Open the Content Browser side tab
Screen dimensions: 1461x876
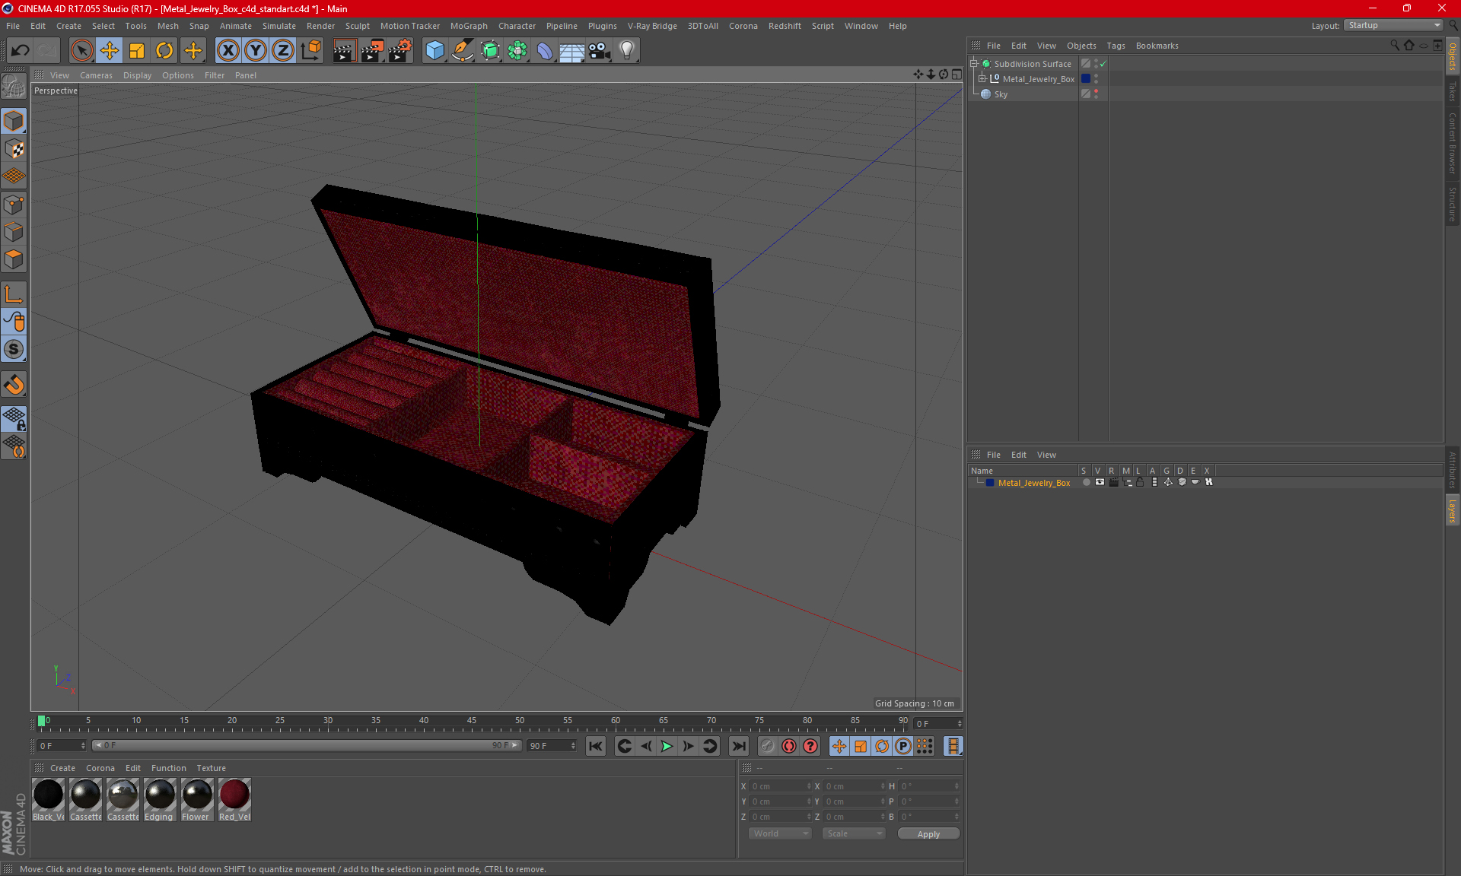click(x=1453, y=144)
